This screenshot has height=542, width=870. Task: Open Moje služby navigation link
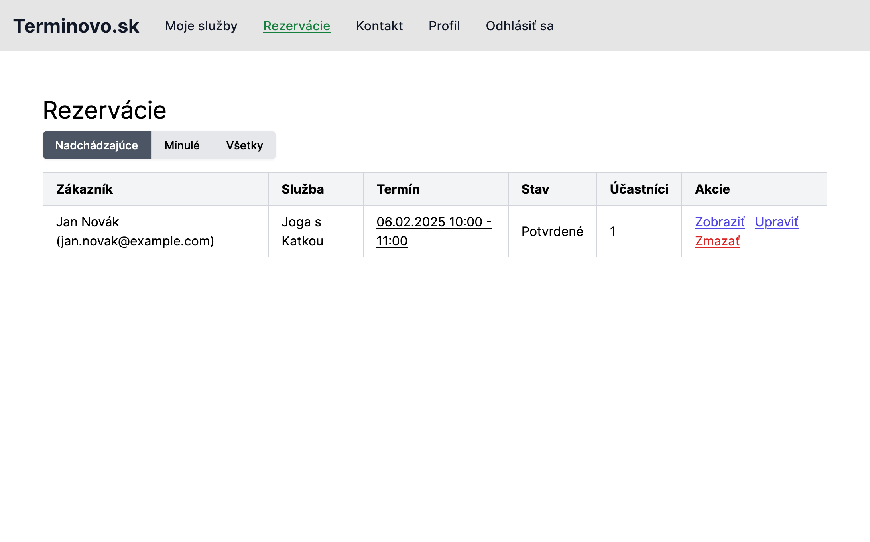pyautogui.click(x=201, y=26)
